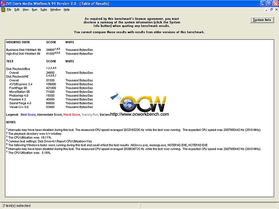The width and height of the screenshot is (279, 209).
Task: Click the High-End Disk score 51500 superscript row
Action: (x=53, y=54)
